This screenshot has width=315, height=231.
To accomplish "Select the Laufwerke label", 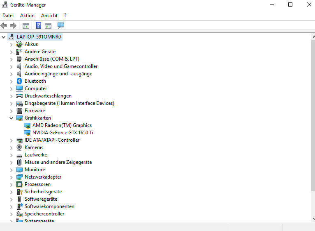I will [36, 154].
